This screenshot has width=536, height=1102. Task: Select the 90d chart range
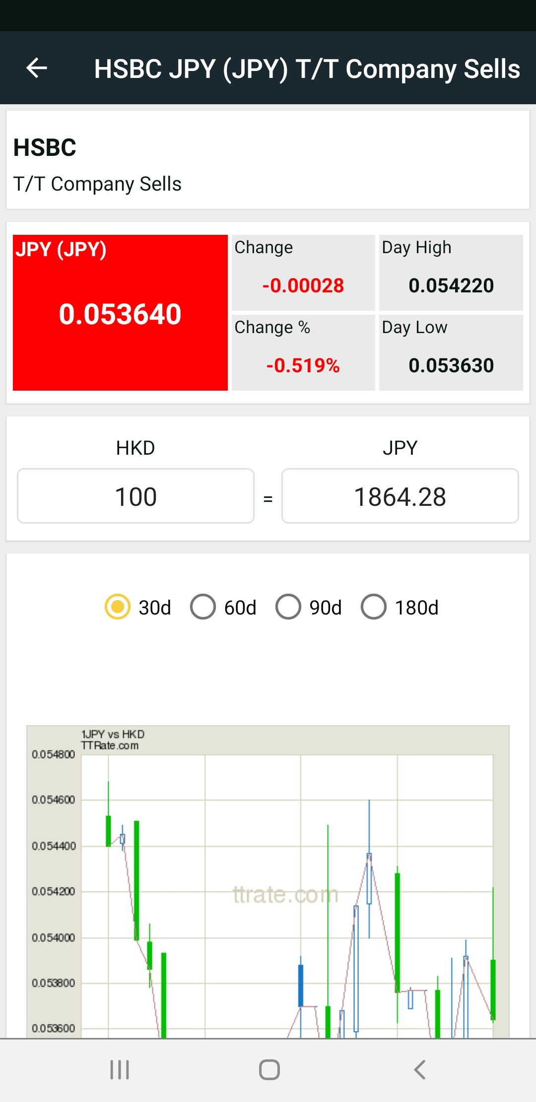309,607
